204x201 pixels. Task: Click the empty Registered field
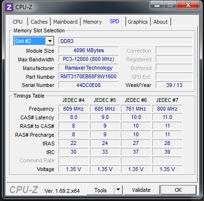click(174, 59)
